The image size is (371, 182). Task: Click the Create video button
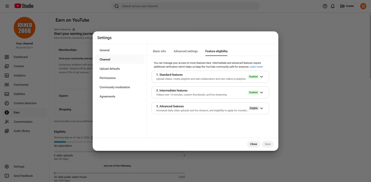(347, 6)
